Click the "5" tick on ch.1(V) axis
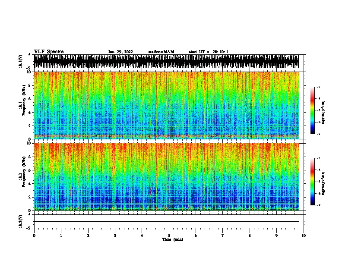Screen dimensions: 342x264 pos(29,55)
